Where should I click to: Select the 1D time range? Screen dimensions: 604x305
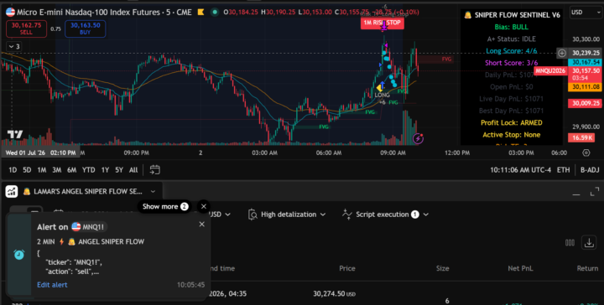click(13, 169)
